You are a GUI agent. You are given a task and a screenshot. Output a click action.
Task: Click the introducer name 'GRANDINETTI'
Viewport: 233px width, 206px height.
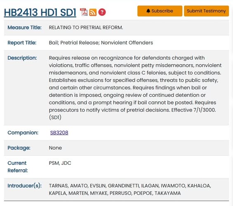[x=123, y=186]
